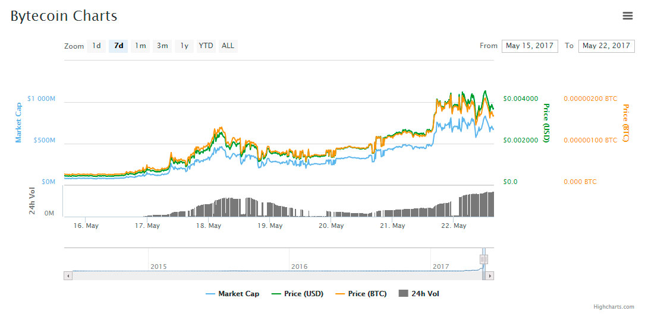
Task: Click the 21. May axis label
Action: [392, 226]
